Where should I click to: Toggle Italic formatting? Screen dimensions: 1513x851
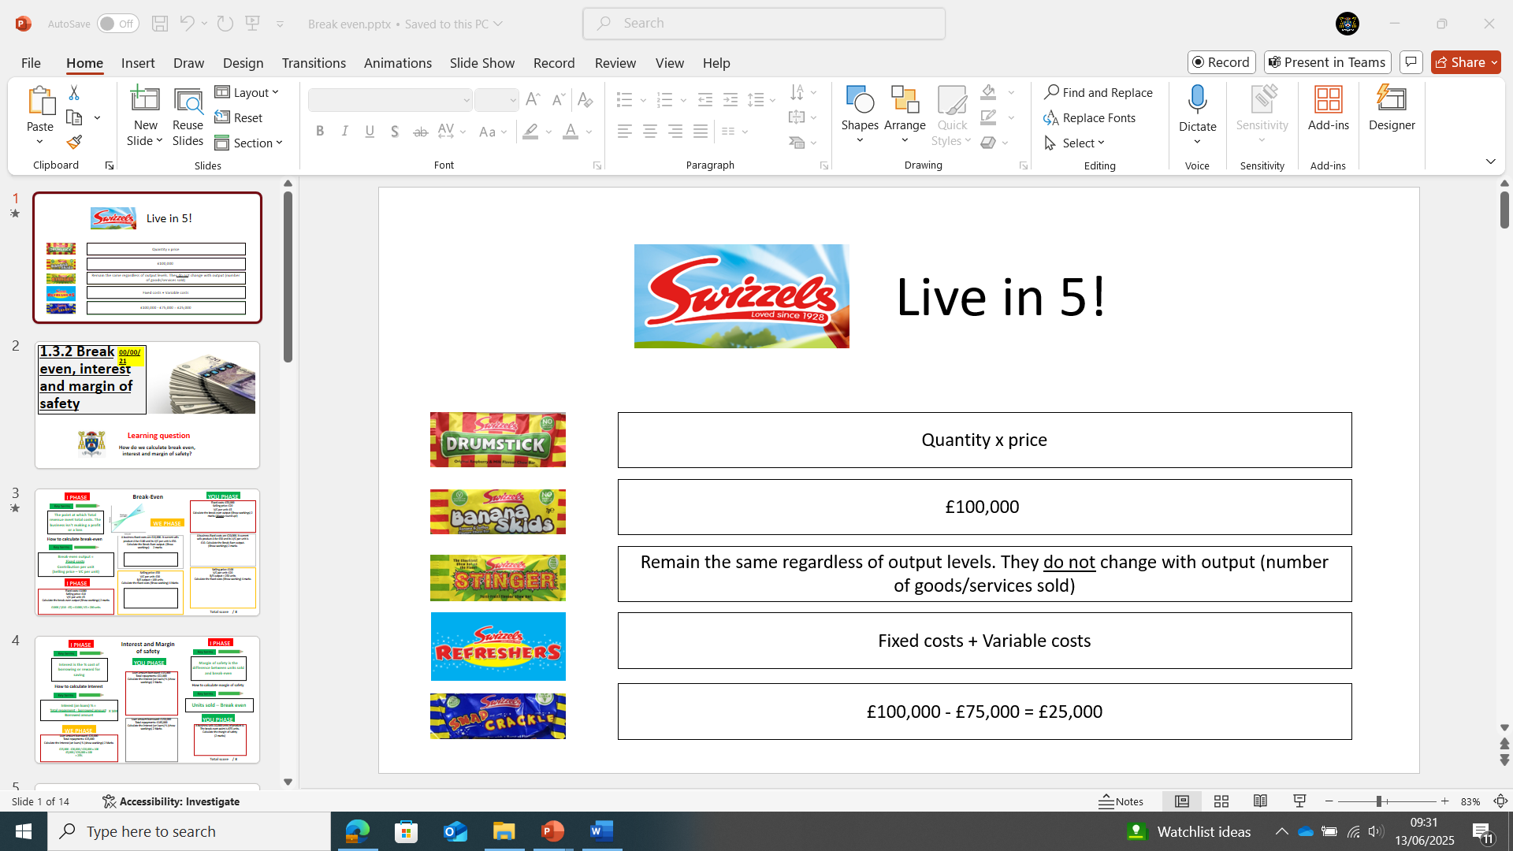344,132
